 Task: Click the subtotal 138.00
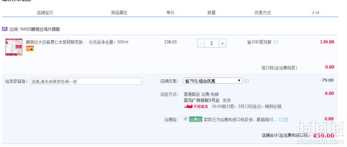click(327, 42)
